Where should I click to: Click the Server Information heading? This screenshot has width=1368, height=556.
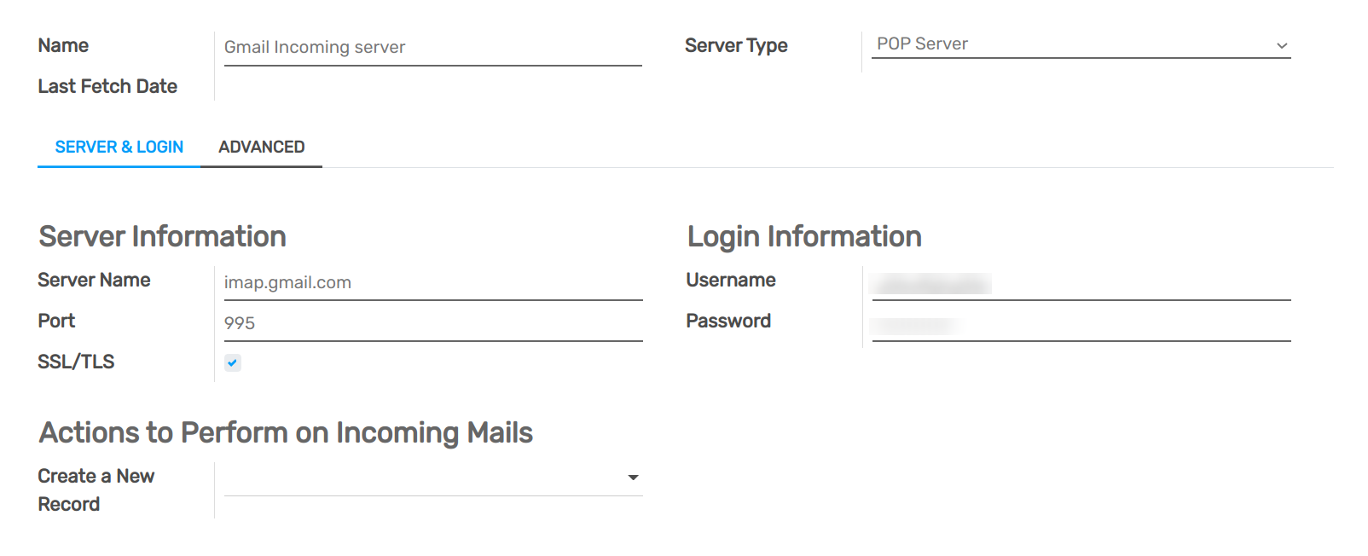162,236
